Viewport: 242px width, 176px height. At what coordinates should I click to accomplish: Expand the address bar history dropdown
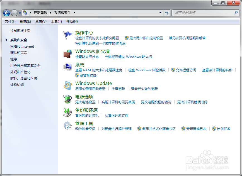pyautogui.click(x=161, y=13)
